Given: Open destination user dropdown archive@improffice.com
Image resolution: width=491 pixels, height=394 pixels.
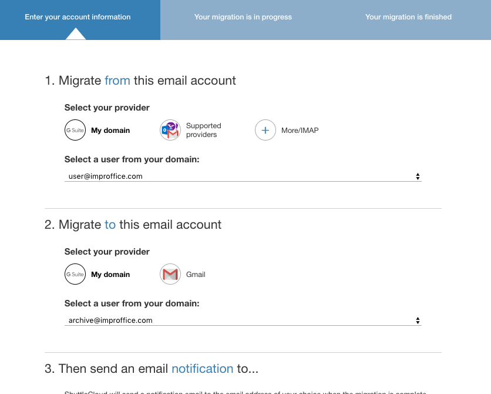Looking at the screenshot, I should point(235,320).
